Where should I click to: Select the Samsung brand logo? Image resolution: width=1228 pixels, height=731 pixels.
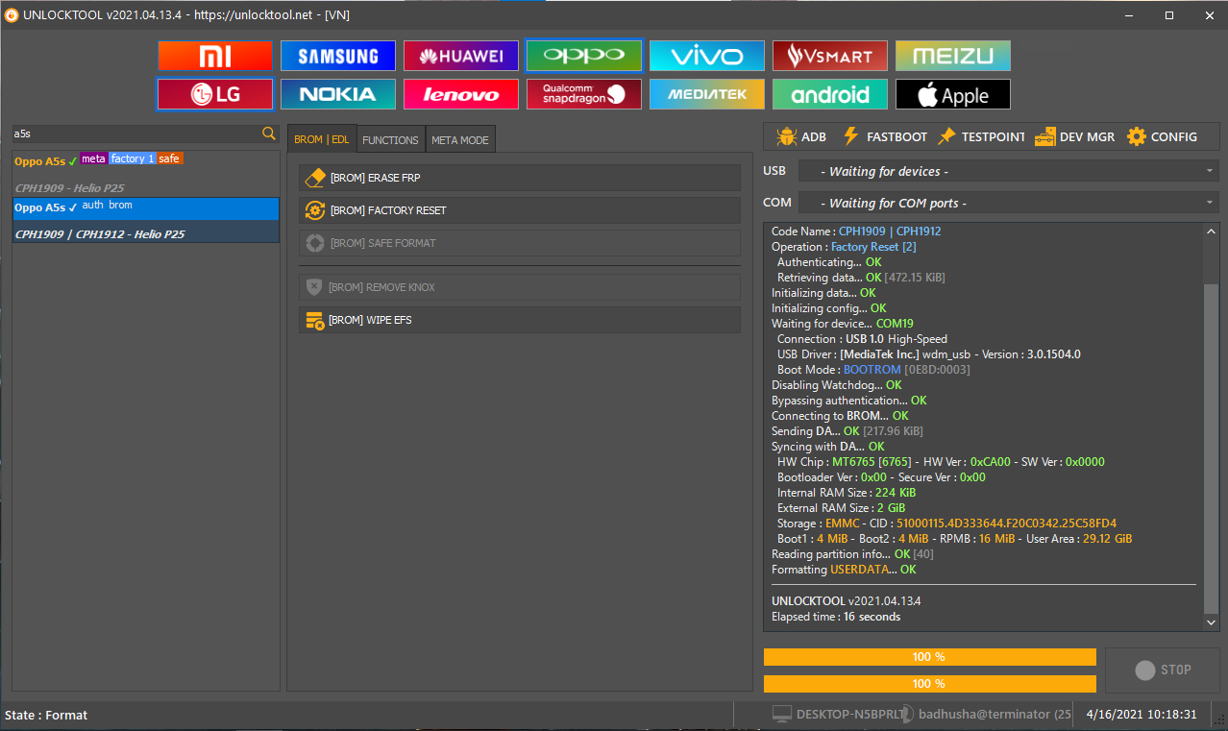(338, 56)
